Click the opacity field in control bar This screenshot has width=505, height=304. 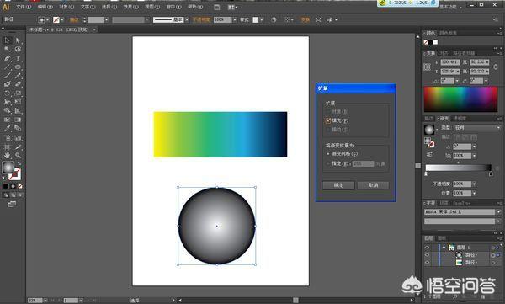pyautogui.click(x=222, y=19)
